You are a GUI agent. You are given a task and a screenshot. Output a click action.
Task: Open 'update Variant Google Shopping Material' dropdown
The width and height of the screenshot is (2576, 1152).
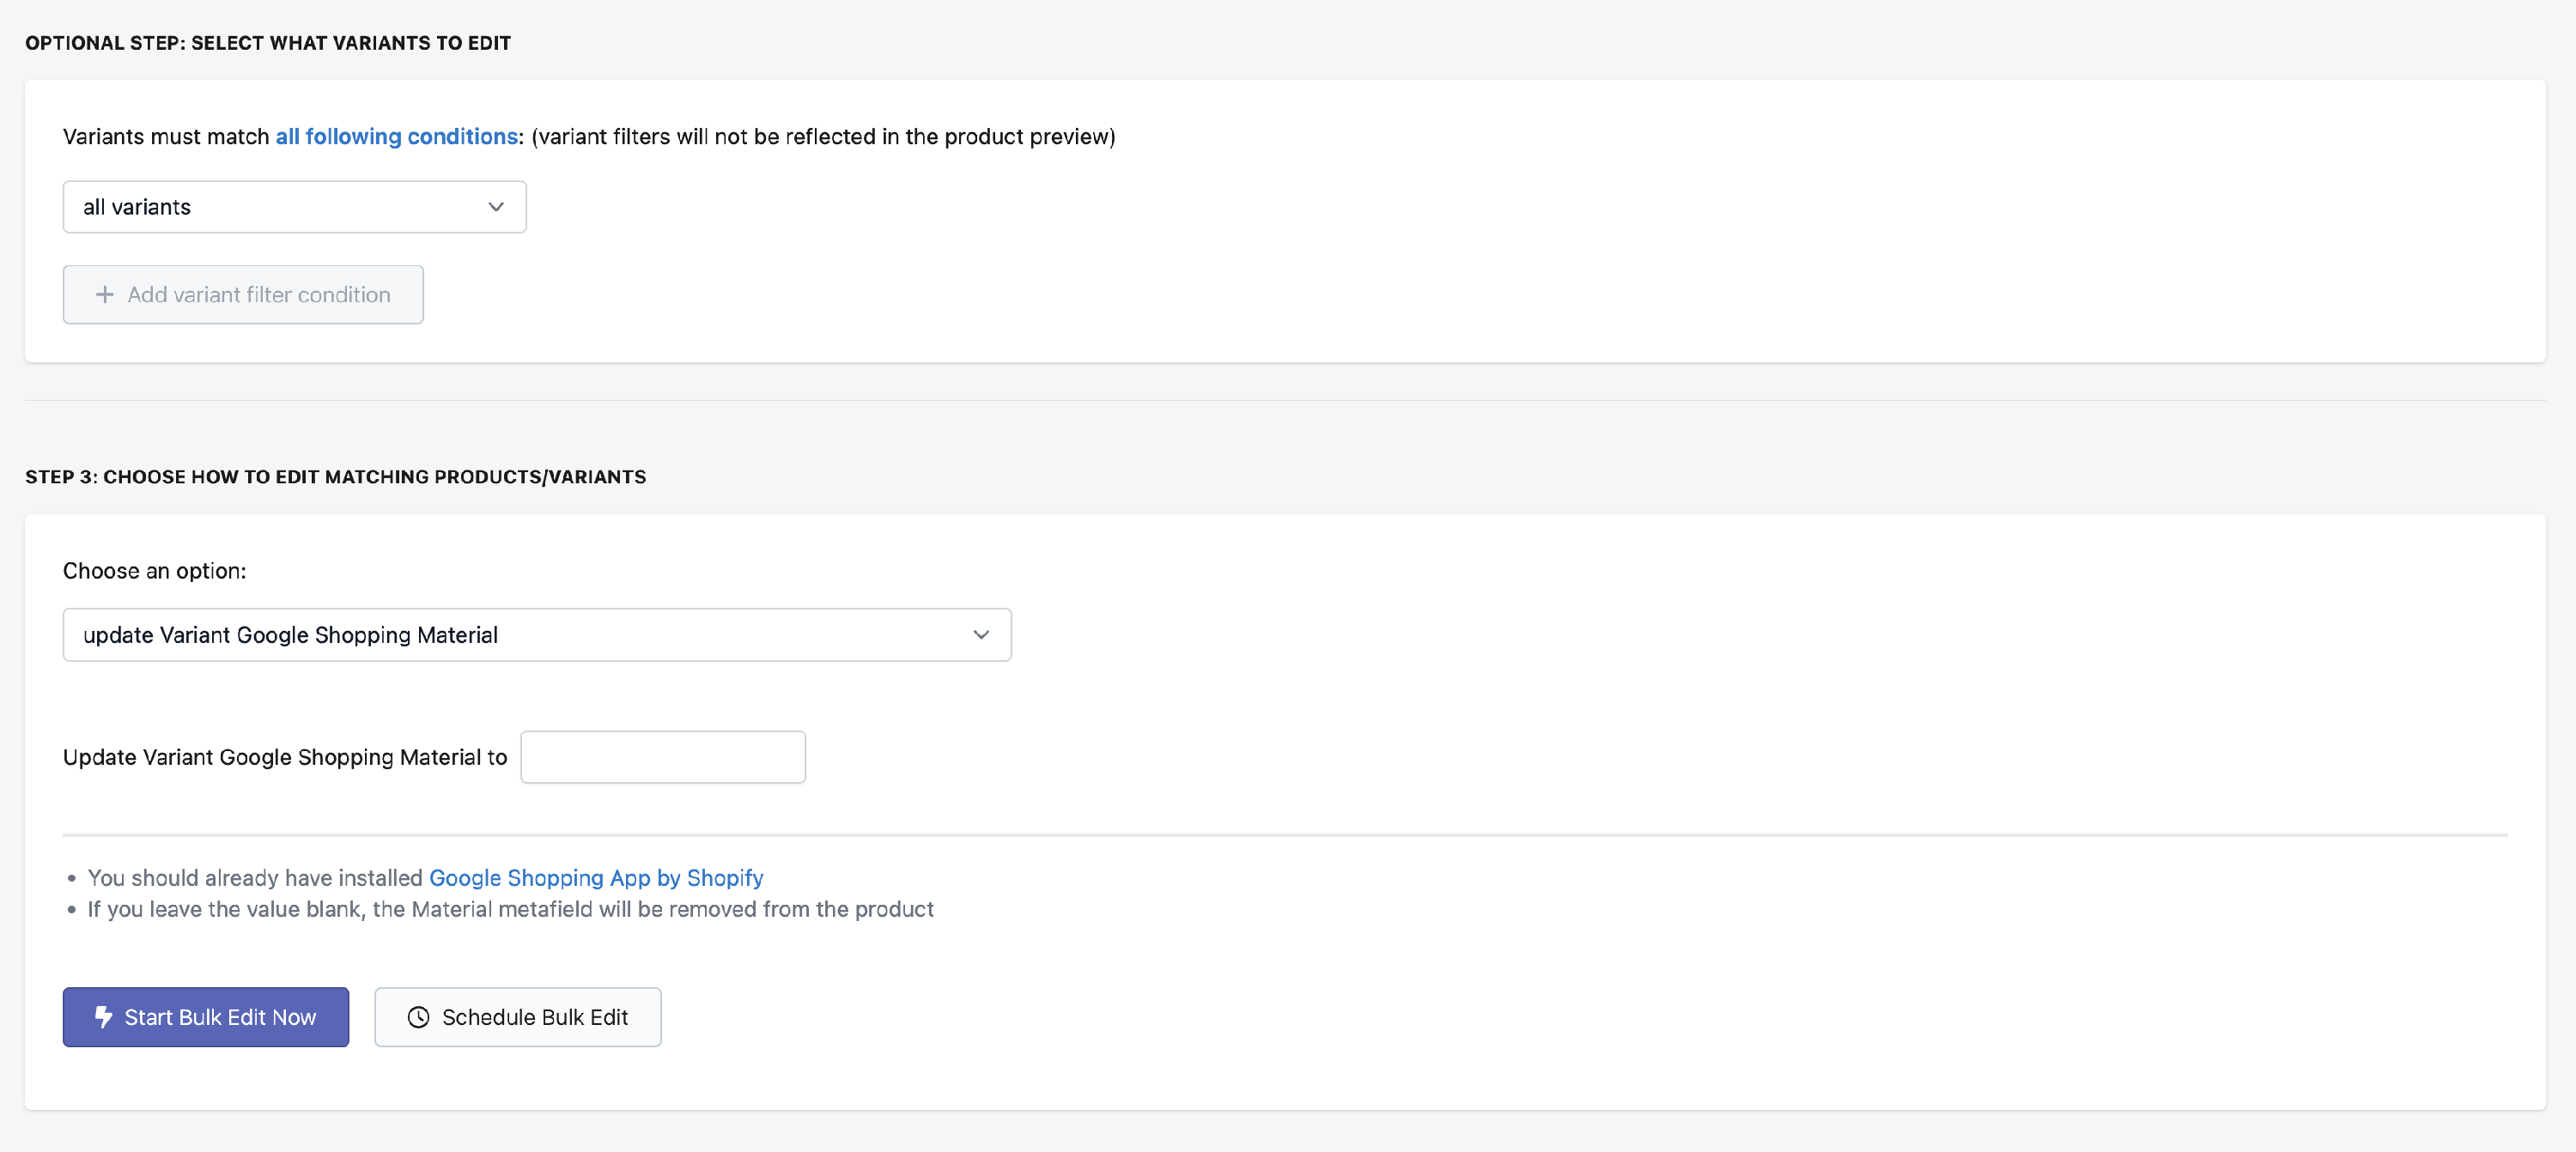(x=537, y=635)
